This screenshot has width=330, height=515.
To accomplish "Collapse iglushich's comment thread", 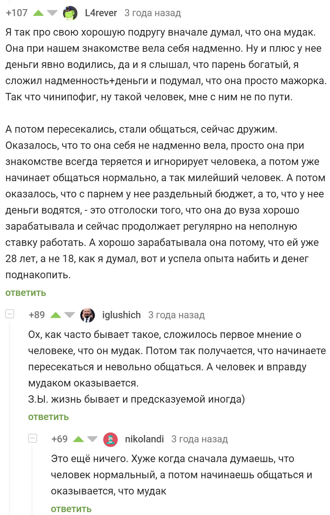I will pos(10,314).
